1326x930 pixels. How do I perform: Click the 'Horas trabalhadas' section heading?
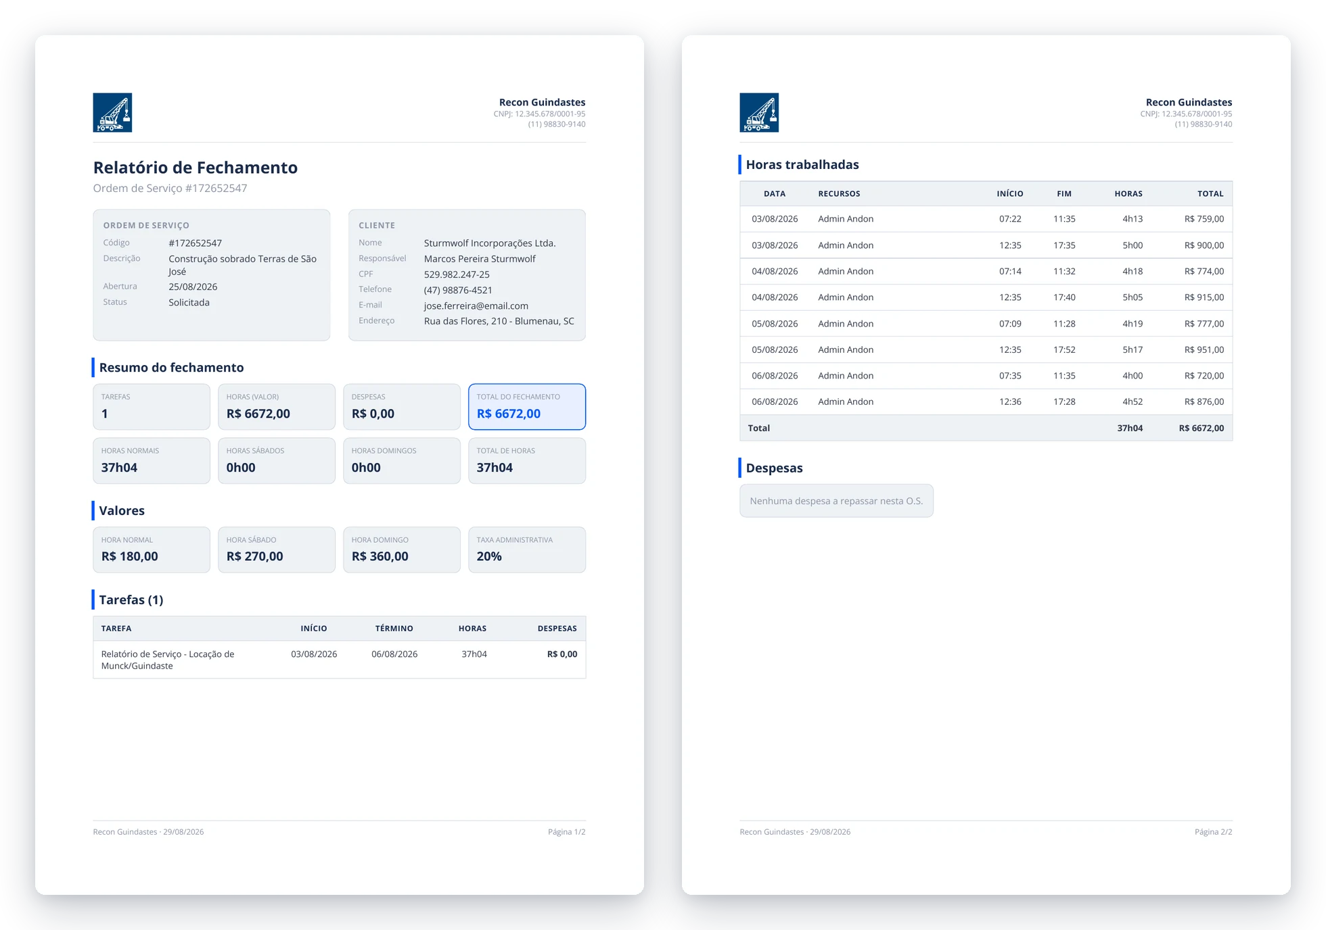pos(802,164)
